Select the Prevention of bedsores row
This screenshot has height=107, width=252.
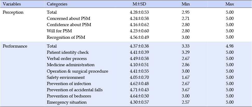(126, 96)
